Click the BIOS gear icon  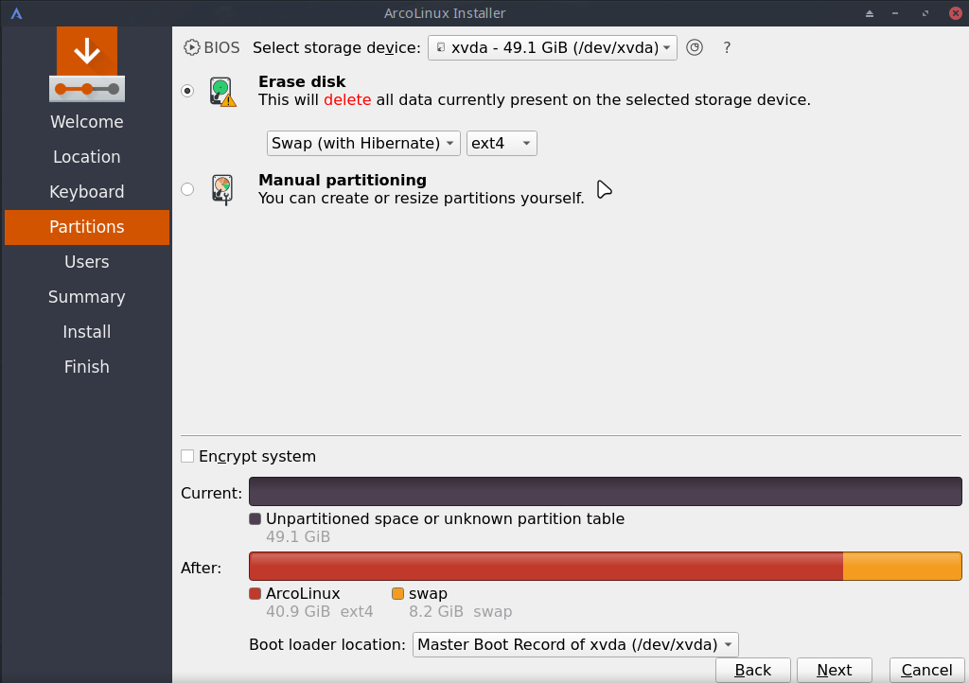[x=191, y=47]
